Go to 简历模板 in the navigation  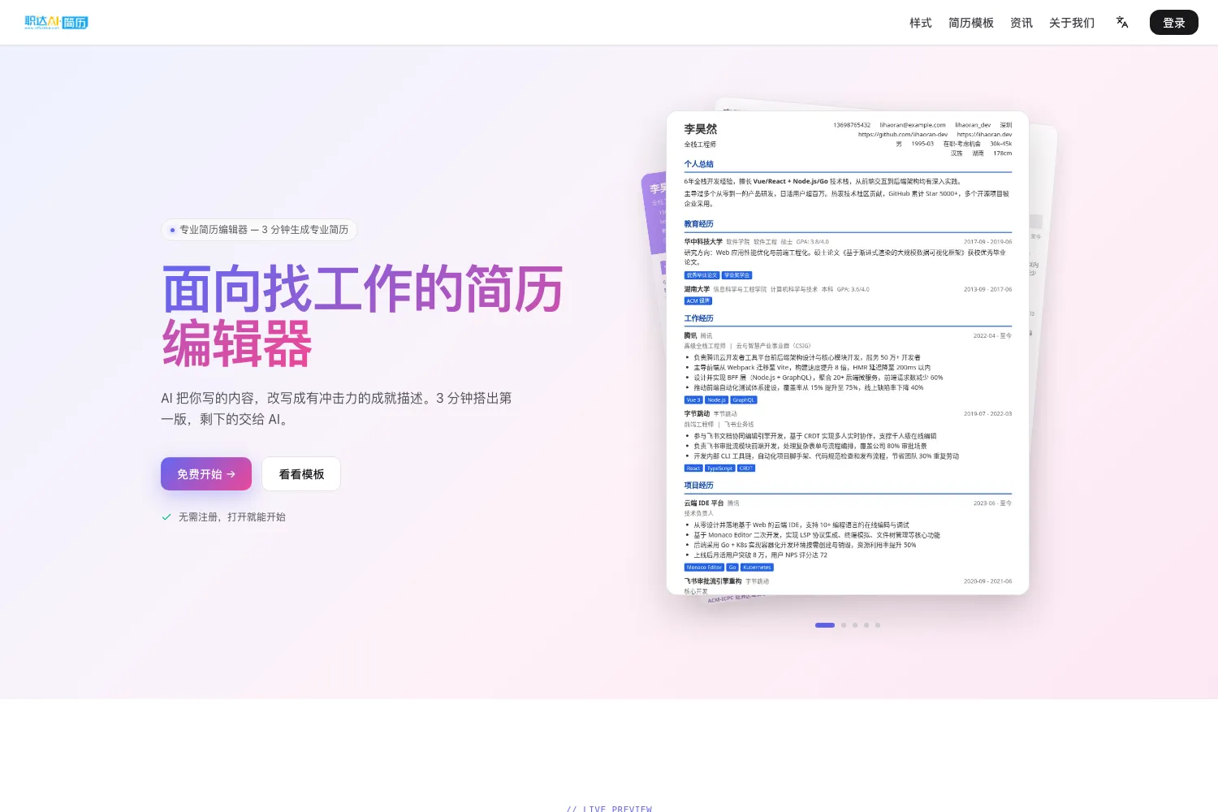(971, 23)
